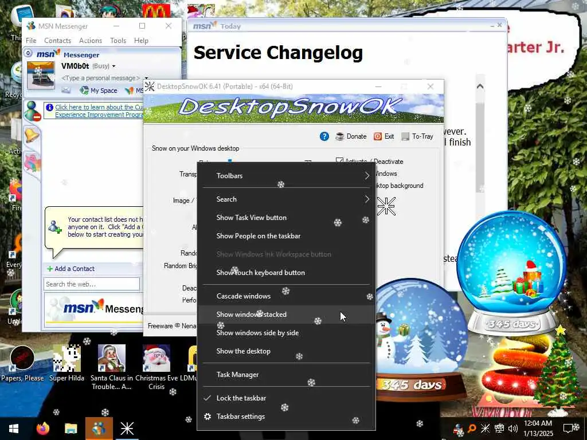Click the large snowflake preview in DesktopSnowOK
587x440 pixels.
pos(386,206)
